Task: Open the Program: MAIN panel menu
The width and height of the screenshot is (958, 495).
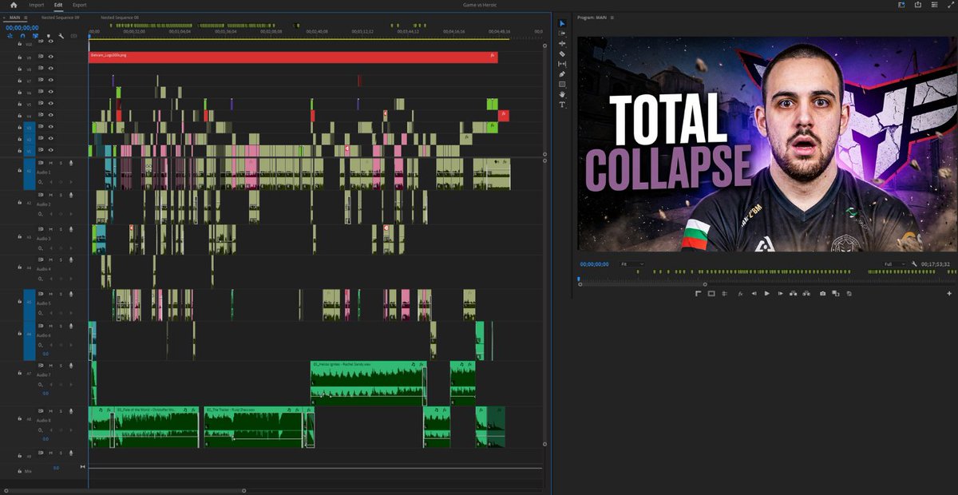Action: 614,17
